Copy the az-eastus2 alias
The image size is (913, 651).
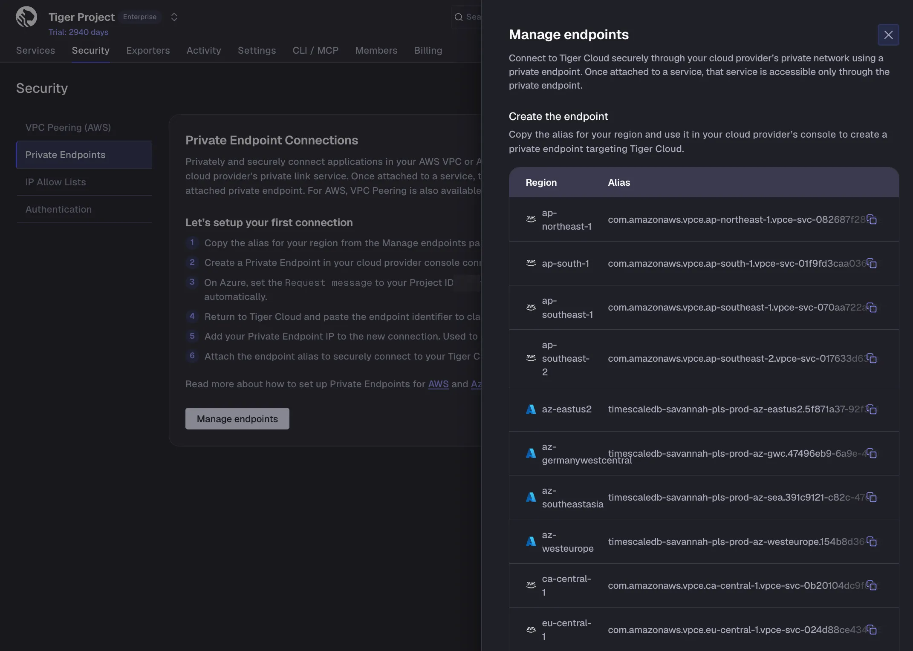pos(872,409)
